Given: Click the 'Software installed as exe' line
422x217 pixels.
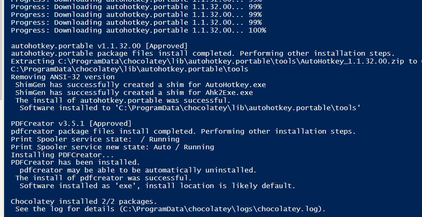Looking at the screenshot, I should click(158, 186).
